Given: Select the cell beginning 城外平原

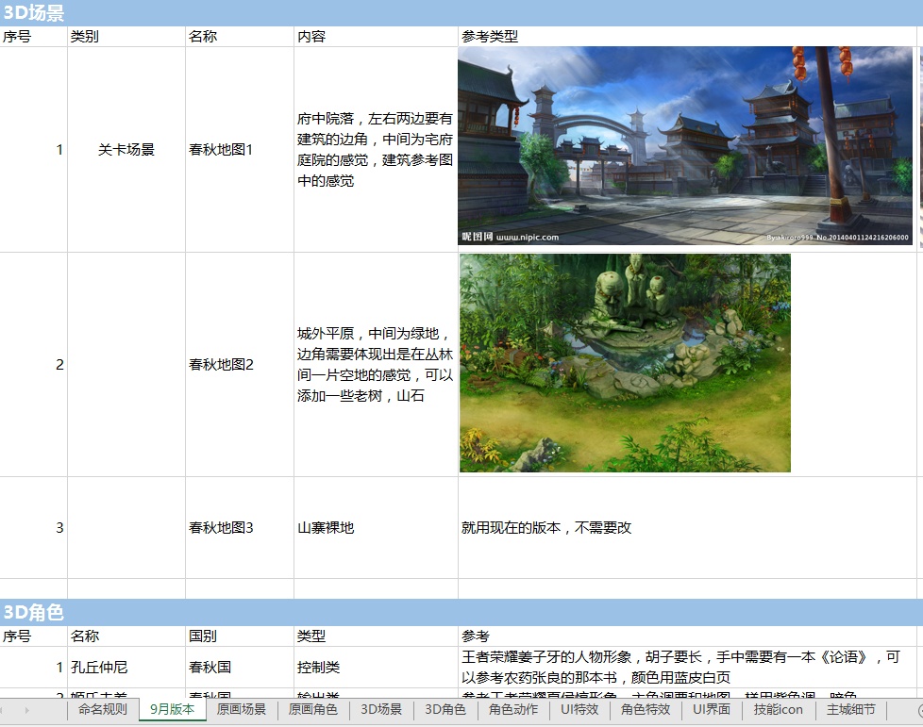Looking at the screenshot, I should 377,365.
